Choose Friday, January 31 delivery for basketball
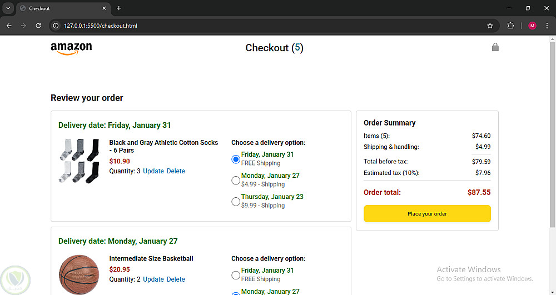 point(236,275)
